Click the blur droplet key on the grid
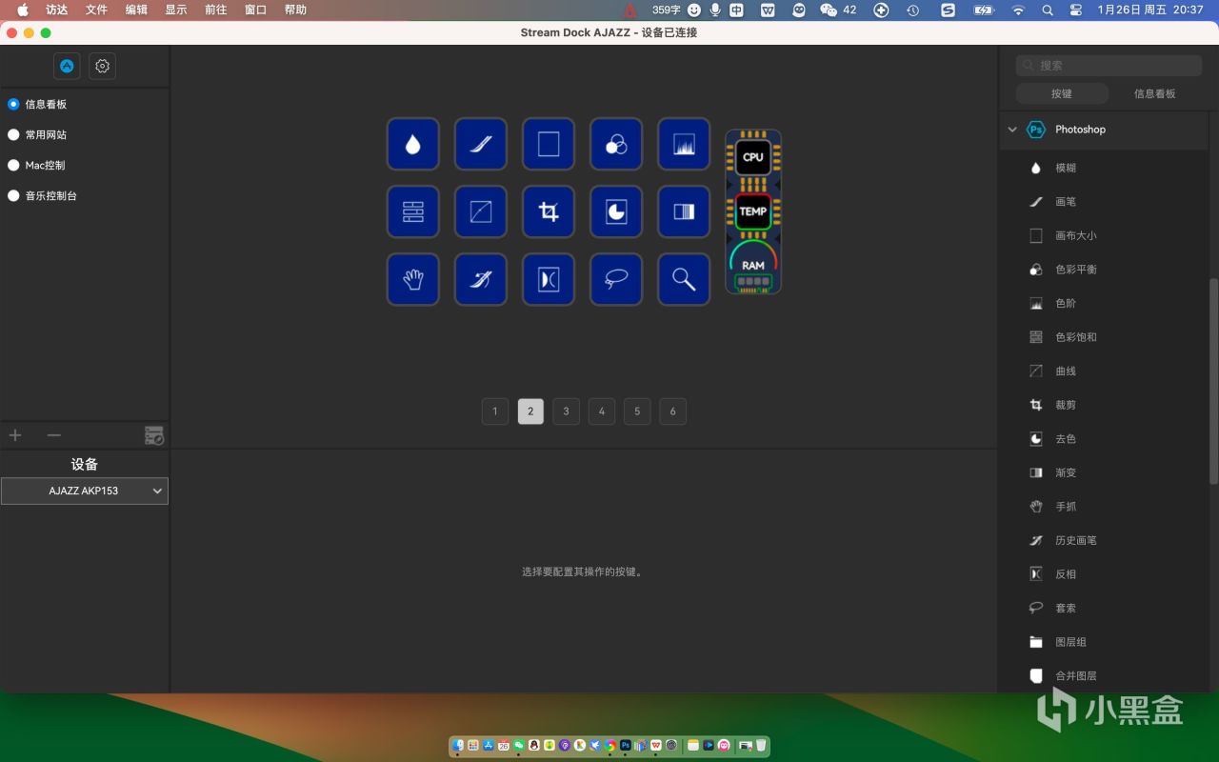 click(x=412, y=143)
